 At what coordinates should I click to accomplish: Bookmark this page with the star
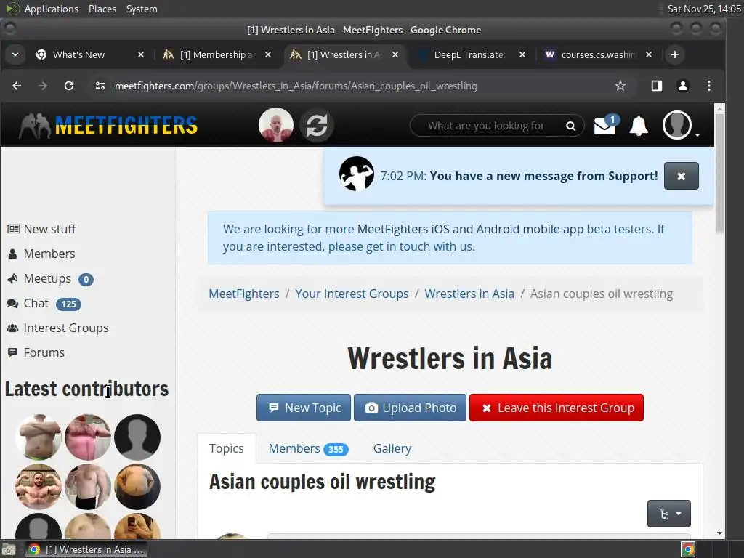pos(620,86)
